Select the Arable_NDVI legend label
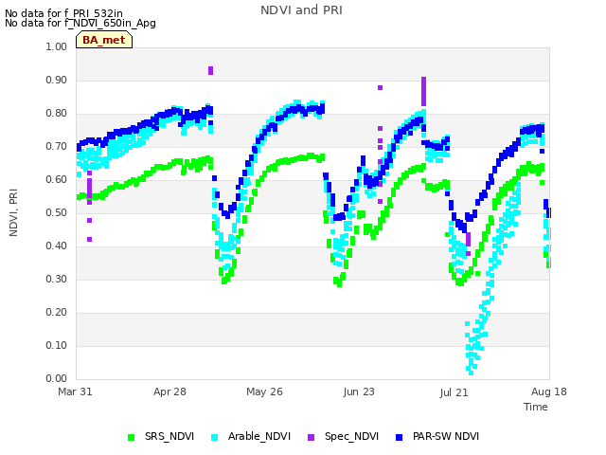The image size is (606, 455). point(259,436)
